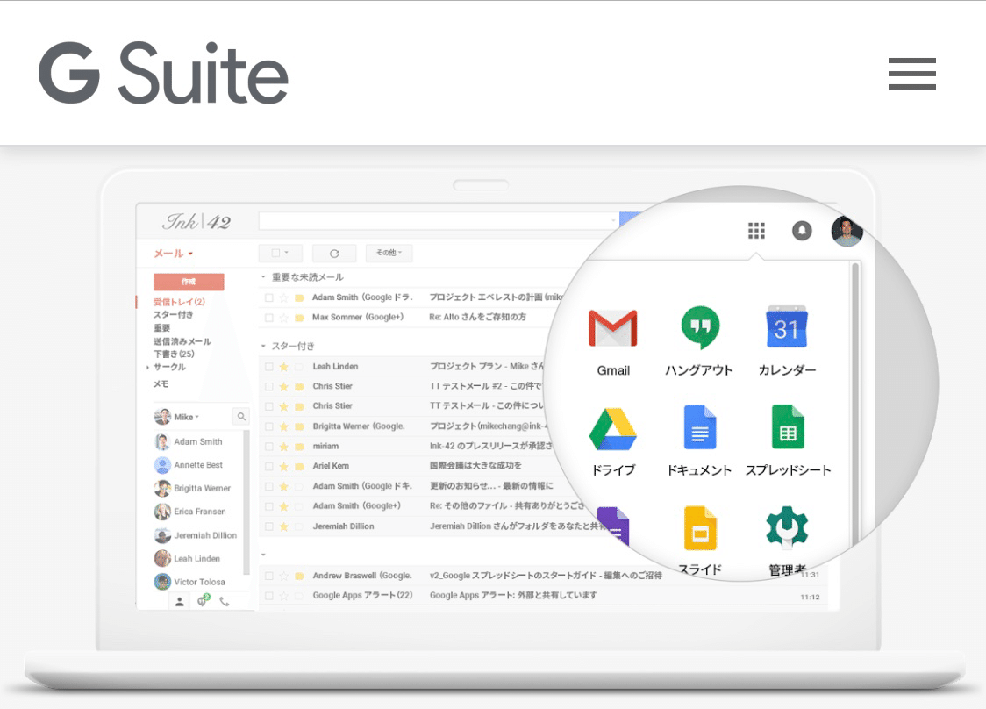Toggle star on Ariel Kem email
Viewport: 986px width, 709px height.
(x=284, y=466)
